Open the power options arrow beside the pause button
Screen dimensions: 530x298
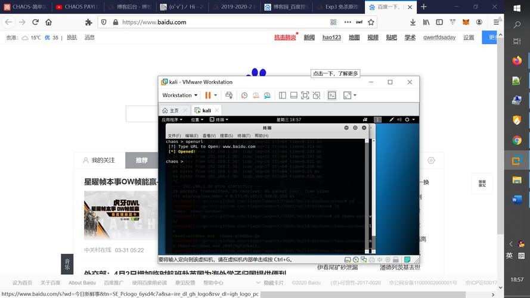(x=215, y=95)
